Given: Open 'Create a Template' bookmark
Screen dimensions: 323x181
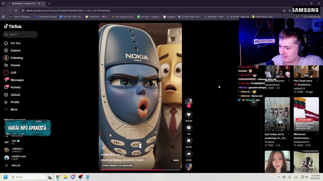Looking at the screenshot, I should pos(21,17).
